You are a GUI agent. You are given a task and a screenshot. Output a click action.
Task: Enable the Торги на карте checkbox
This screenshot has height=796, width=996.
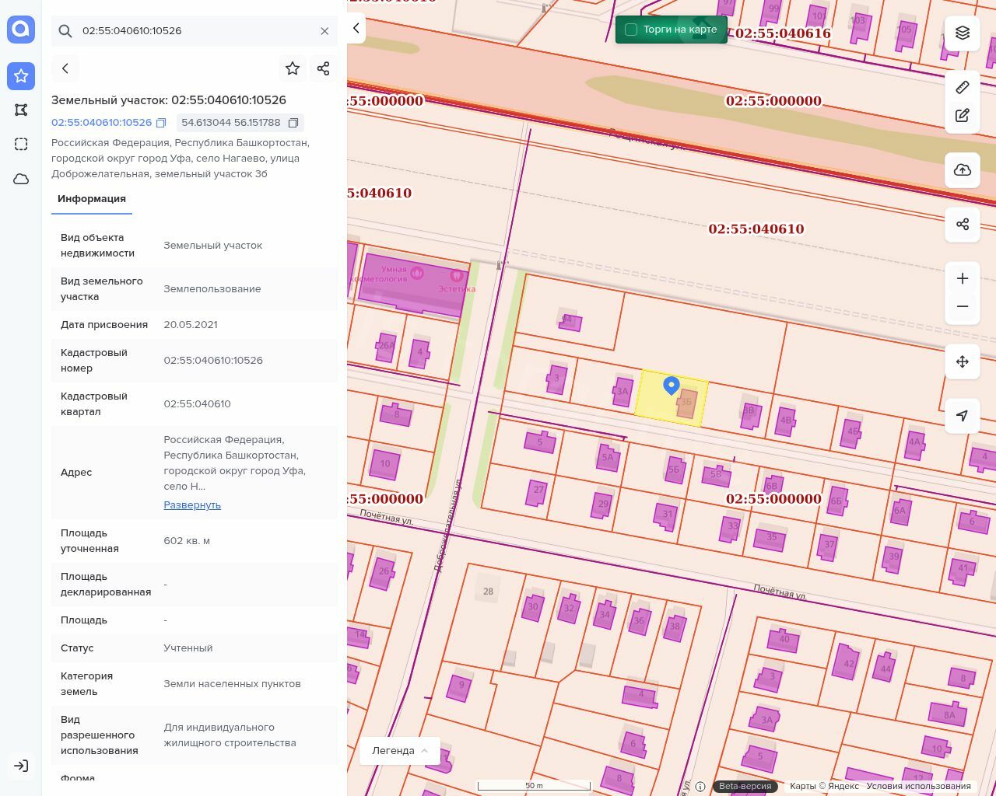pos(631,30)
